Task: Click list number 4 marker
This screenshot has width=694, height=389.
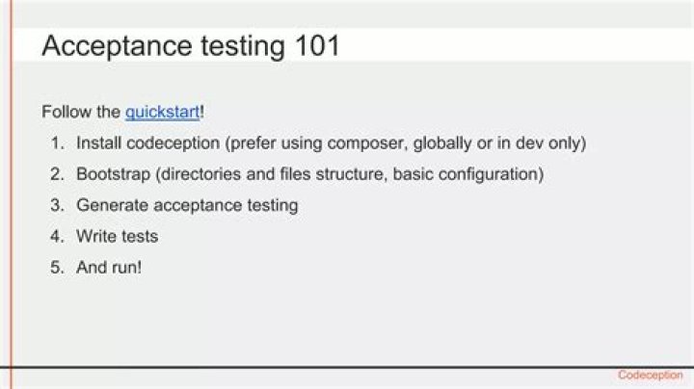Action: click(57, 236)
